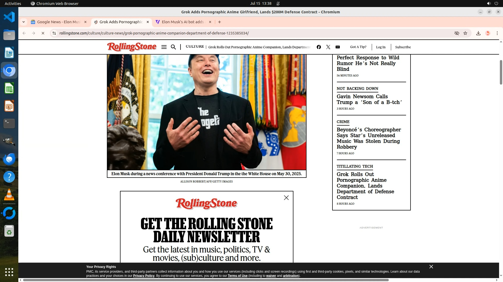Image resolution: width=503 pixels, height=282 pixels.
Task: Toggle notifications bell in top bar
Action: pyautogui.click(x=278, y=3)
